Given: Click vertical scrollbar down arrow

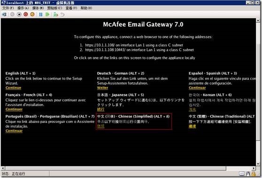Looking at the screenshot, I should click(258, 164).
